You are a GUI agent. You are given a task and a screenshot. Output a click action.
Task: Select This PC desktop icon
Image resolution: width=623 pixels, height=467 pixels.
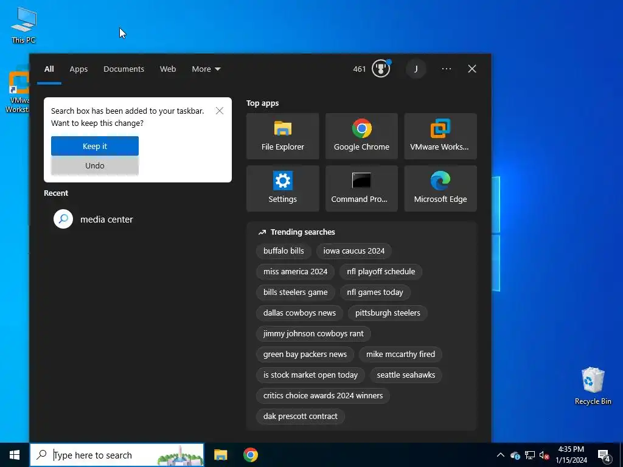point(24,26)
